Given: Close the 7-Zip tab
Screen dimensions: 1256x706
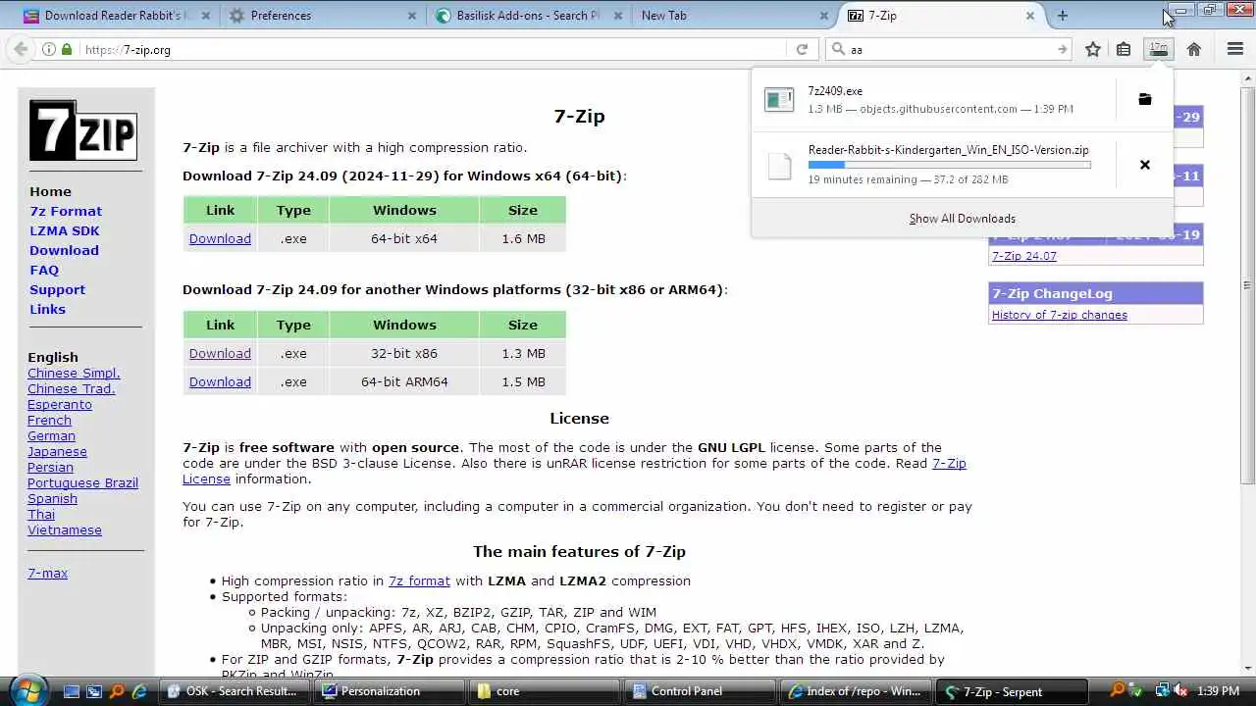Looking at the screenshot, I should pos(1030,16).
